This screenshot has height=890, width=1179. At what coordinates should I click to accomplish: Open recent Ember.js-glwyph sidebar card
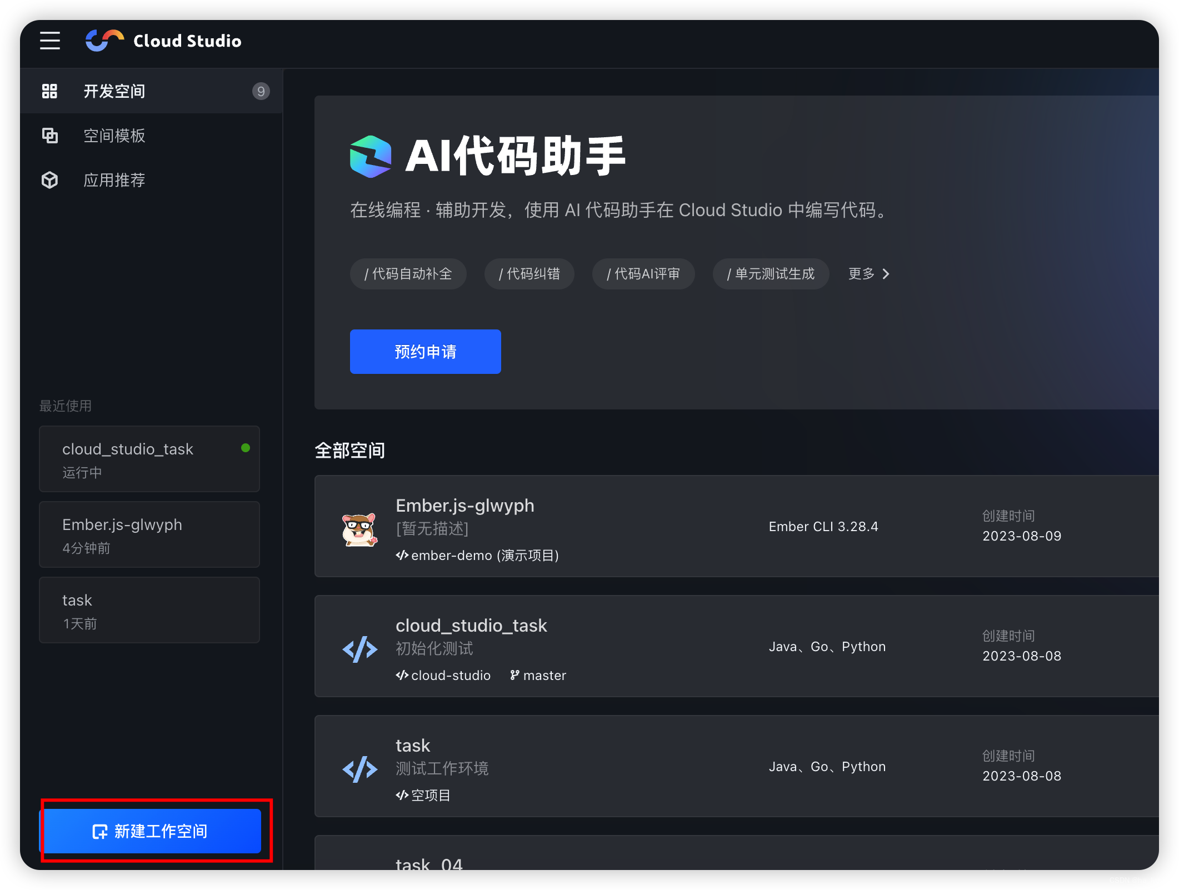(x=149, y=534)
